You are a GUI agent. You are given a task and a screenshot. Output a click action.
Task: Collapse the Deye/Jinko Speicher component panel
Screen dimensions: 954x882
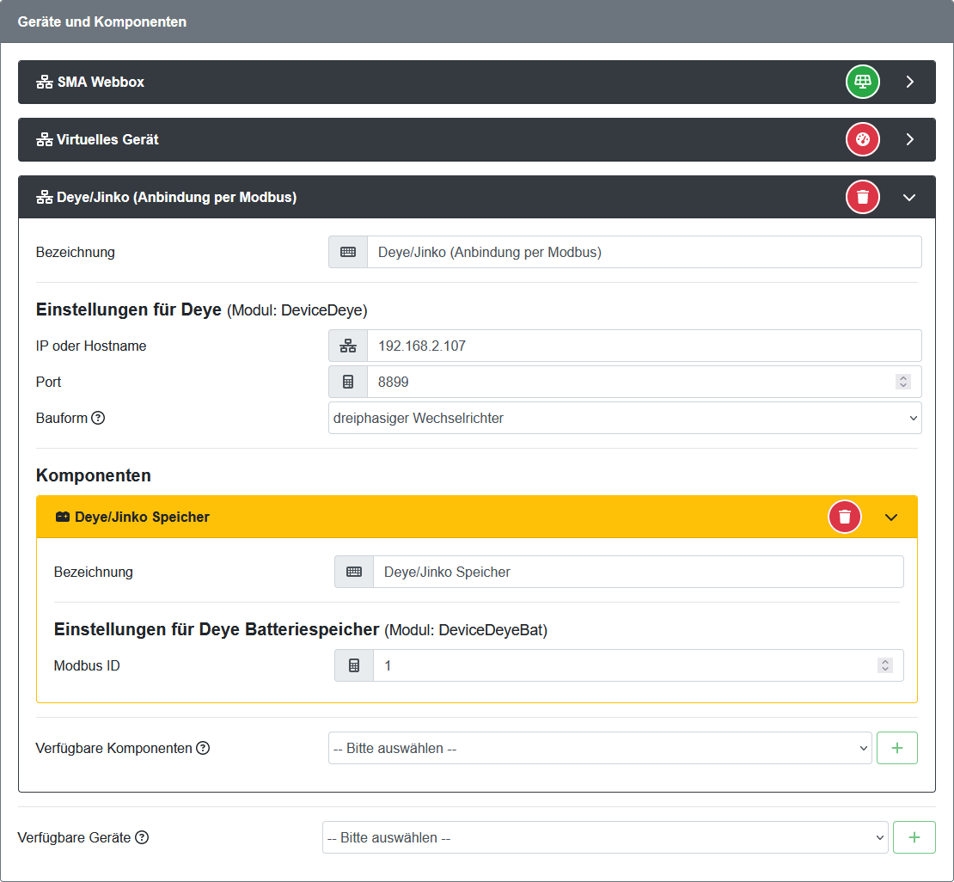[x=891, y=517]
